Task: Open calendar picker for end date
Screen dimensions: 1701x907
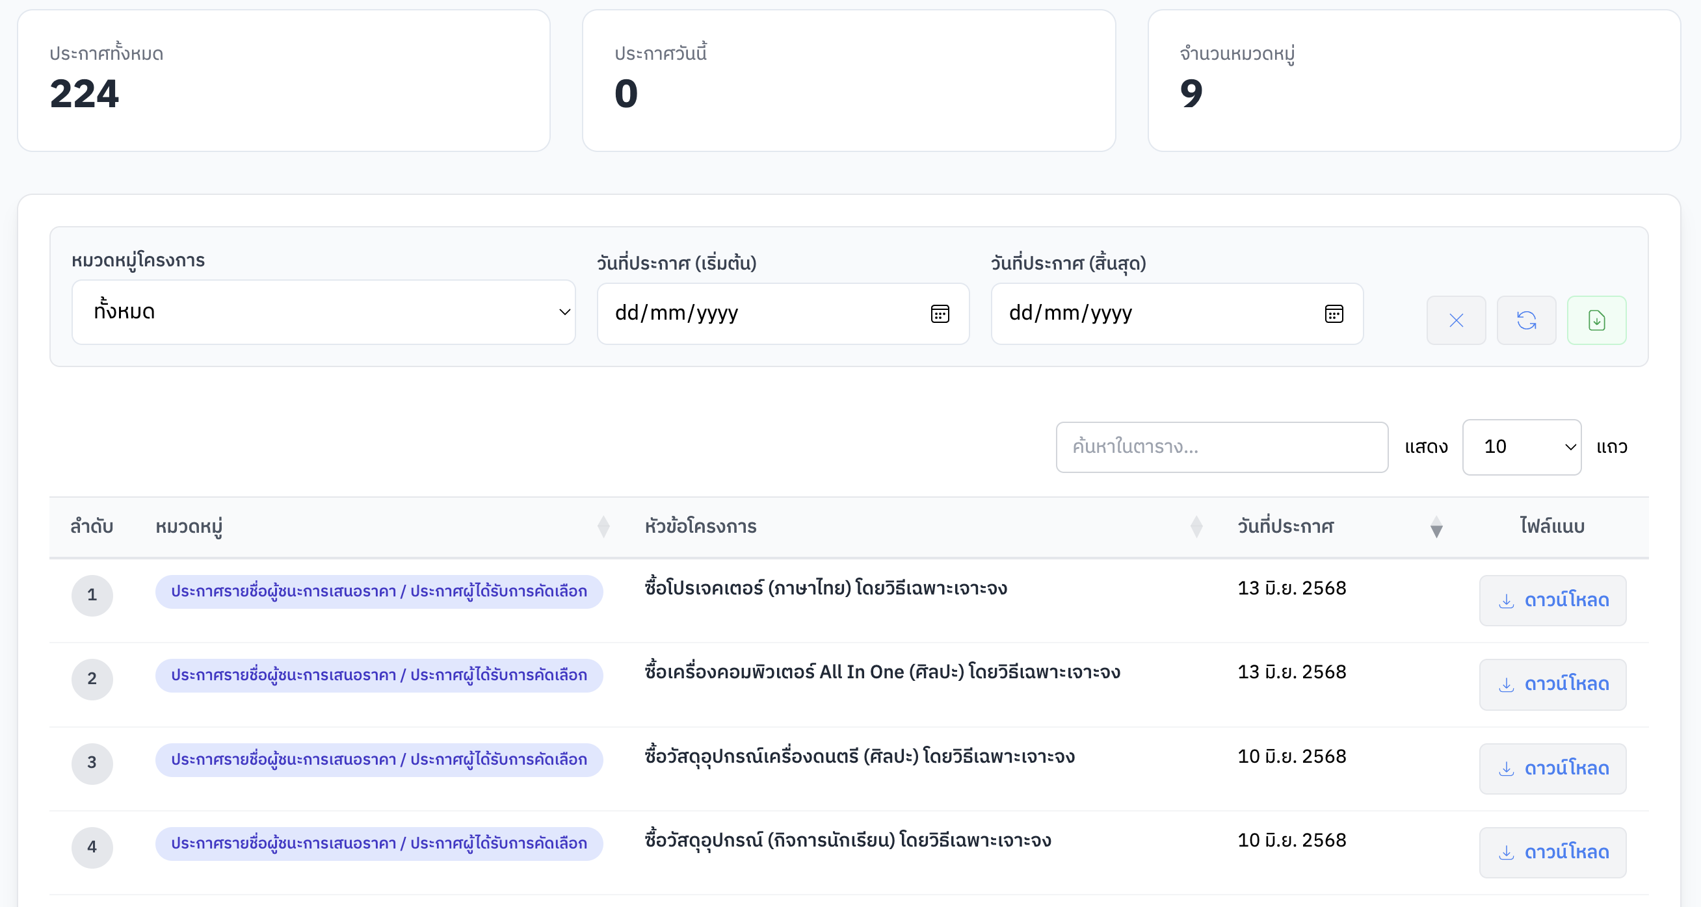Action: [x=1334, y=314]
